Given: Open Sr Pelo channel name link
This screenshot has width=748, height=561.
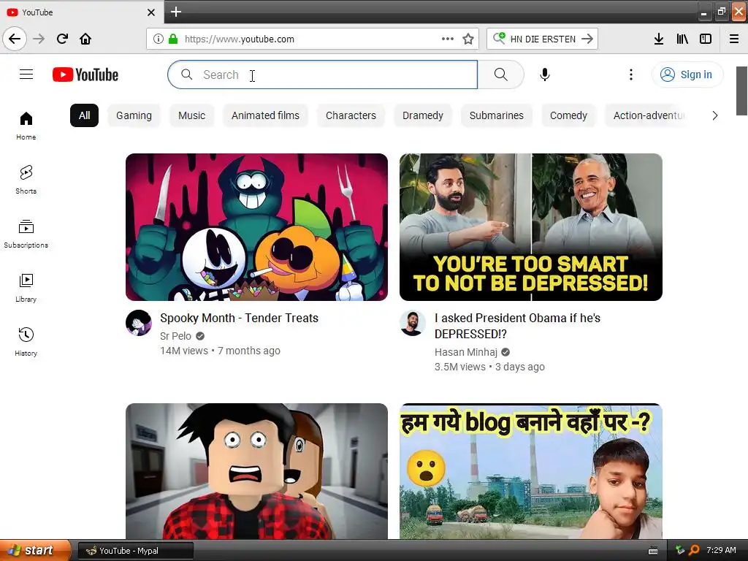Looking at the screenshot, I should pos(175,336).
